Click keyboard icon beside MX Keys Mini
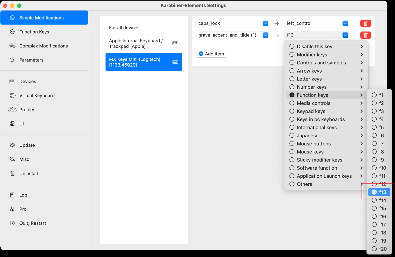Image resolution: width=395 pixels, height=257 pixels. [175, 62]
